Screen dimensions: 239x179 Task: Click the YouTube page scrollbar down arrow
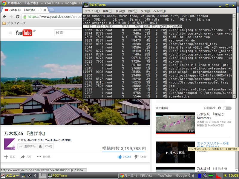pos(237,170)
